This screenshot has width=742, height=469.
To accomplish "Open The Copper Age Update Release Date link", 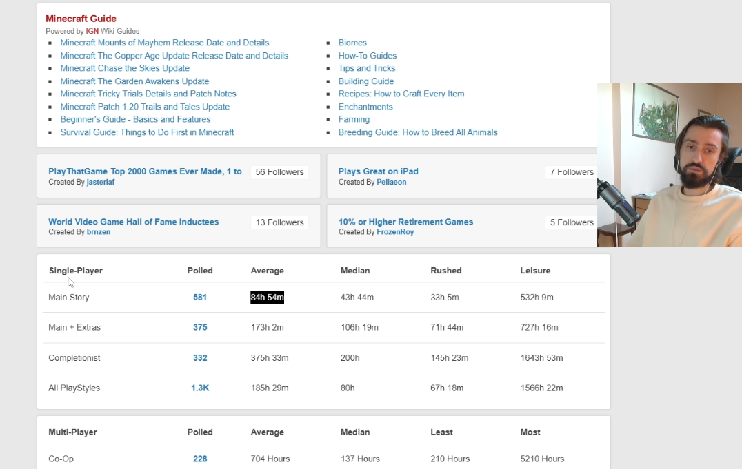I will (174, 55).
